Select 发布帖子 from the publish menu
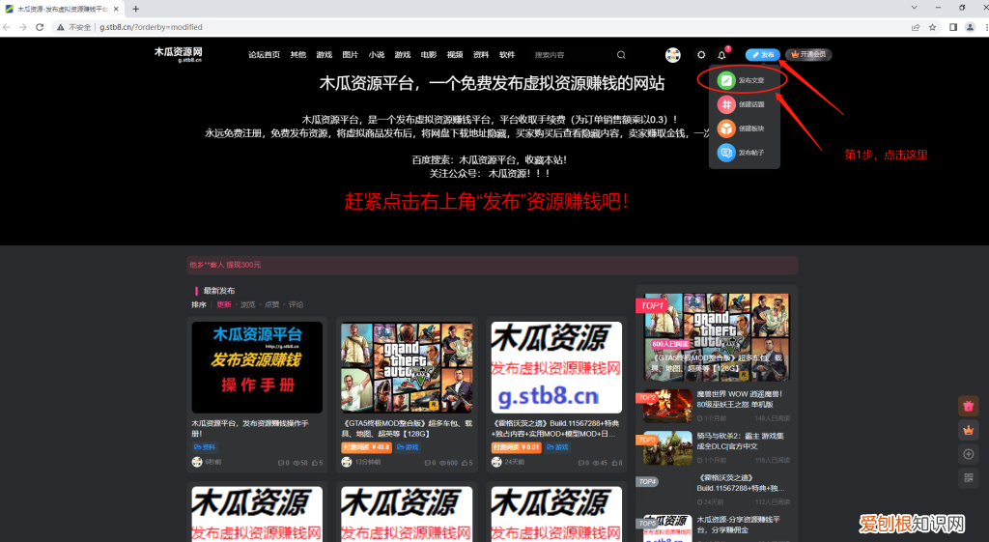 (744, 153)
